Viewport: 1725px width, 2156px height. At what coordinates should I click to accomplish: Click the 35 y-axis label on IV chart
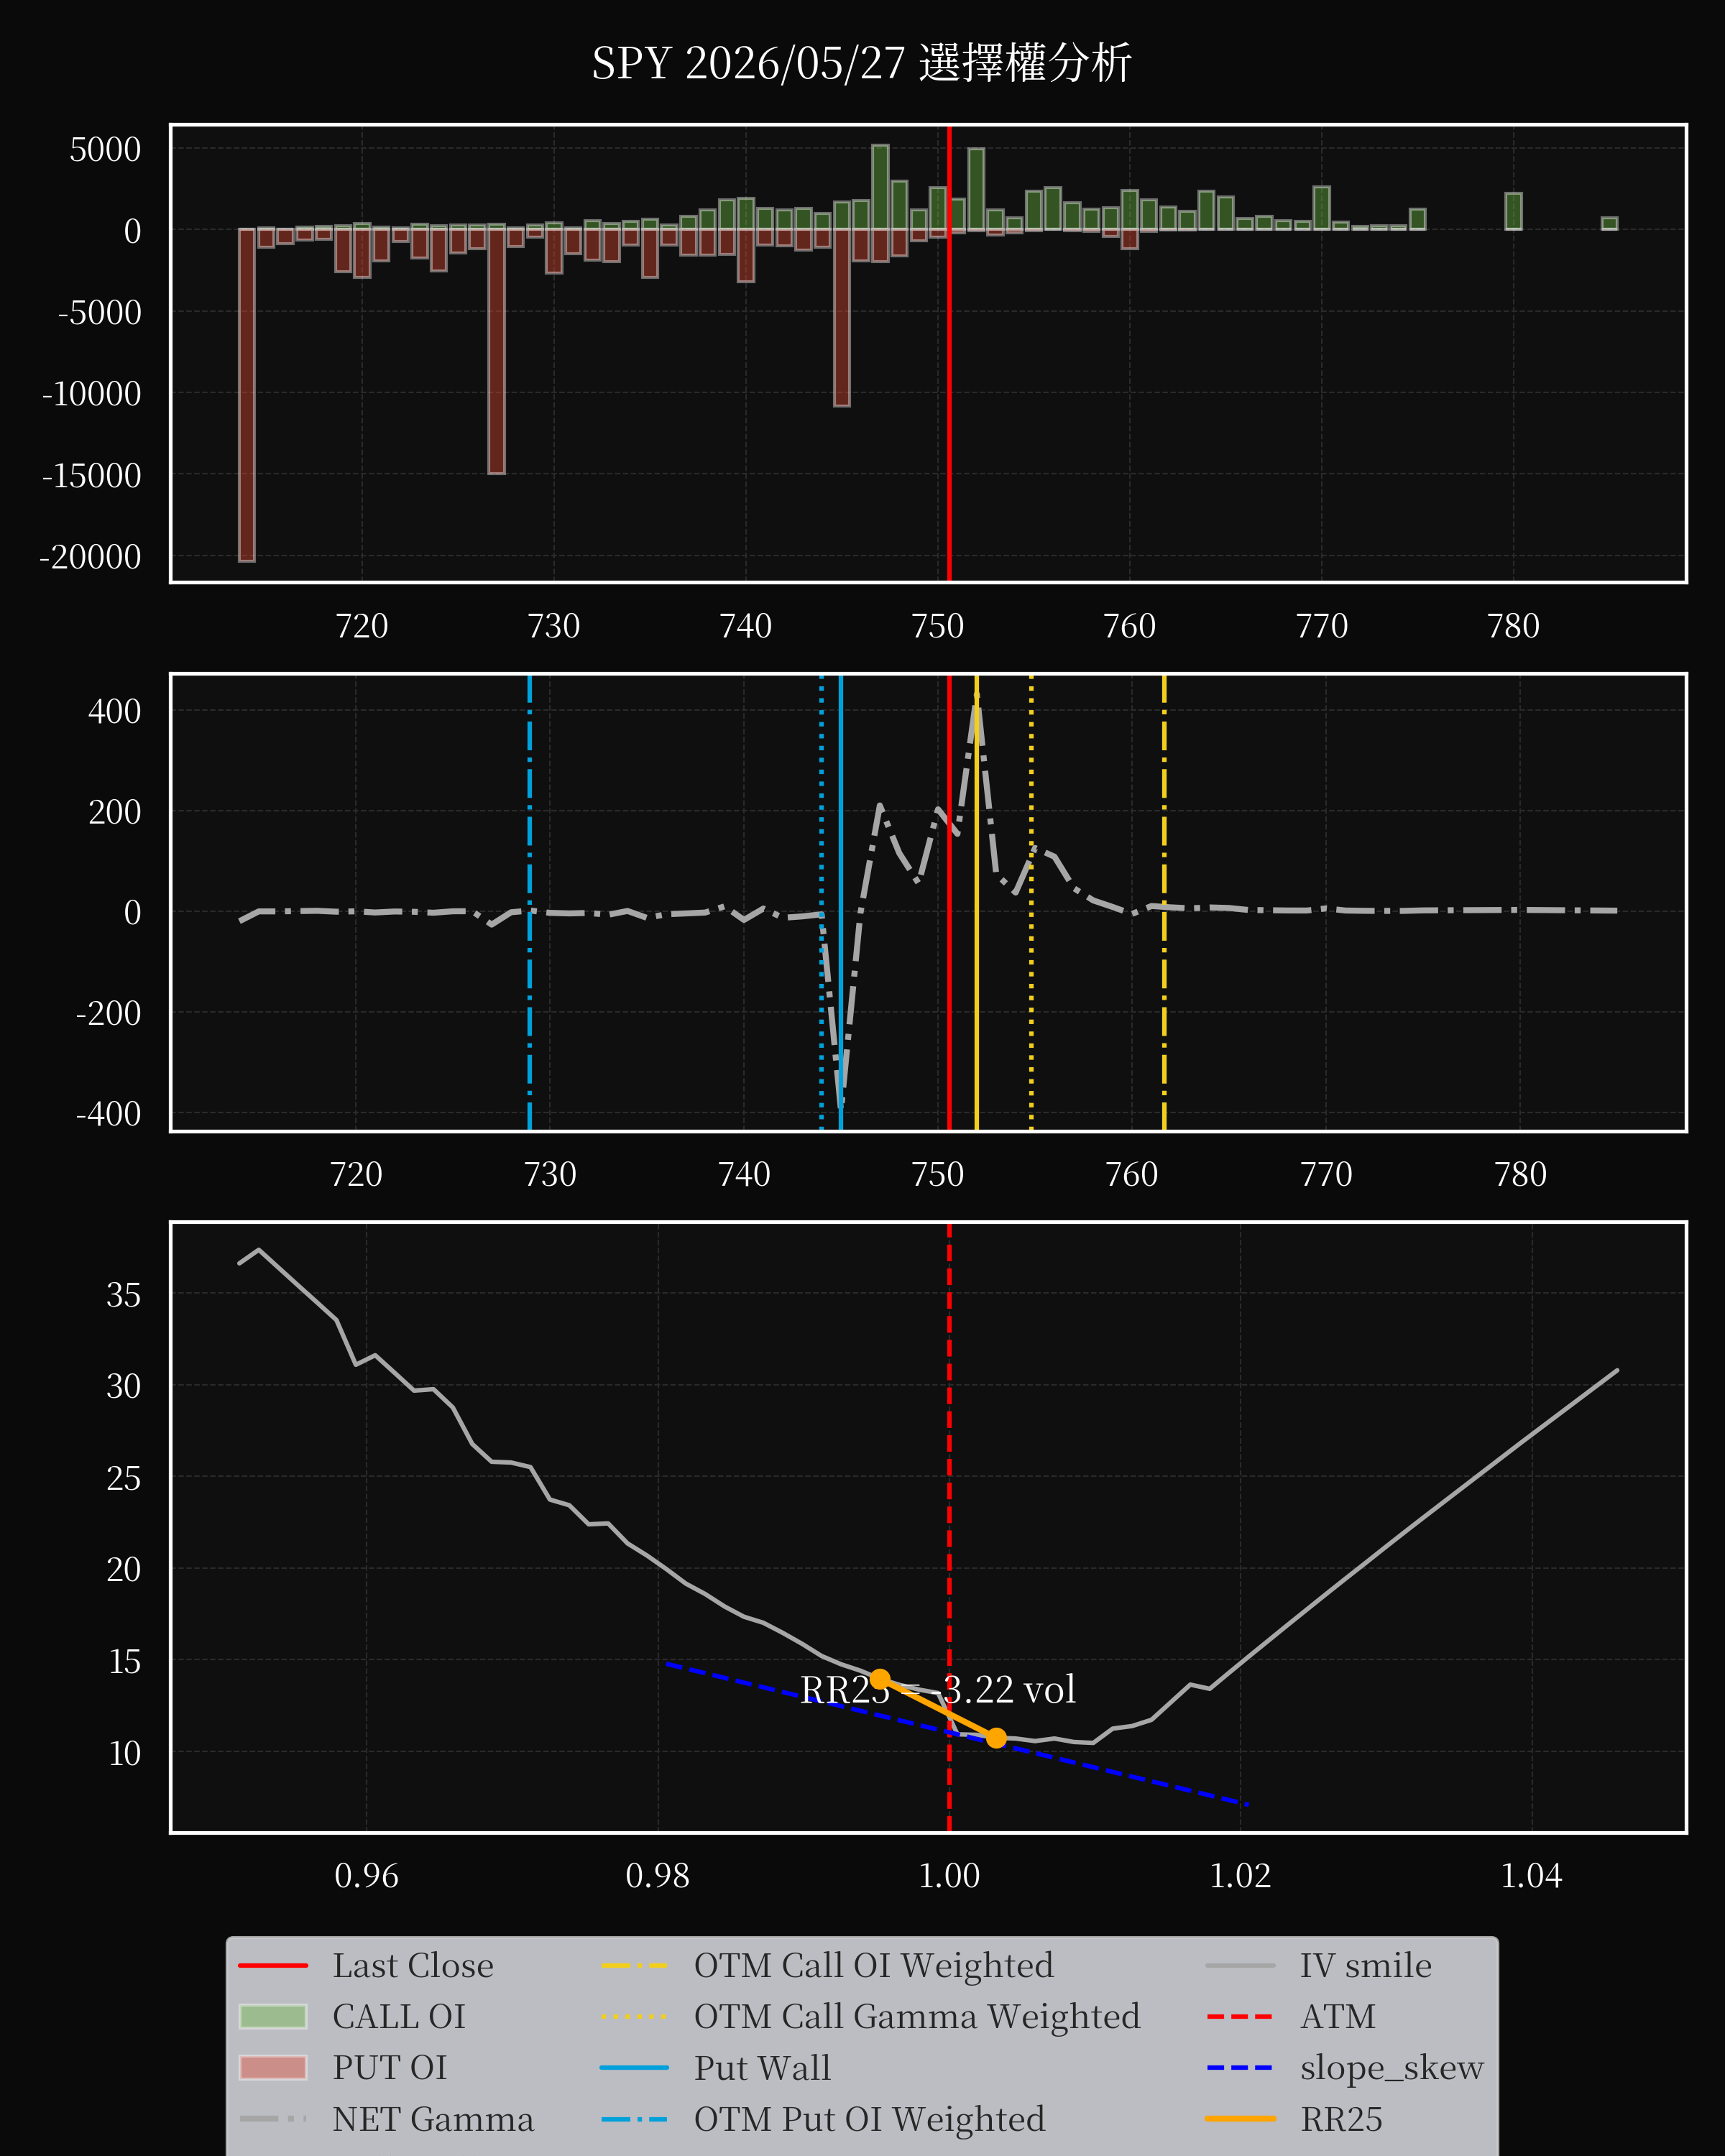(x=124, y=1295)
